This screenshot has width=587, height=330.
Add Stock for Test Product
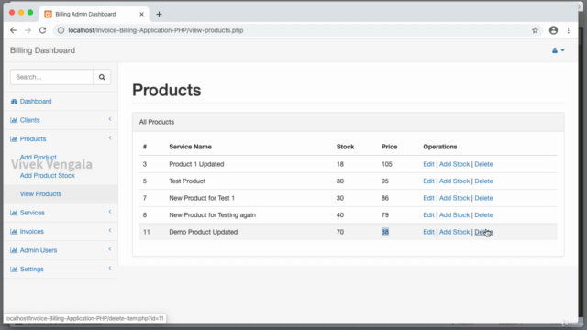pyautogui.click(x=454, y=181)
